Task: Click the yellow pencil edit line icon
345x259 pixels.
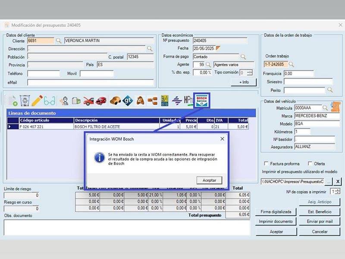Action: click(x=37, y=101)
